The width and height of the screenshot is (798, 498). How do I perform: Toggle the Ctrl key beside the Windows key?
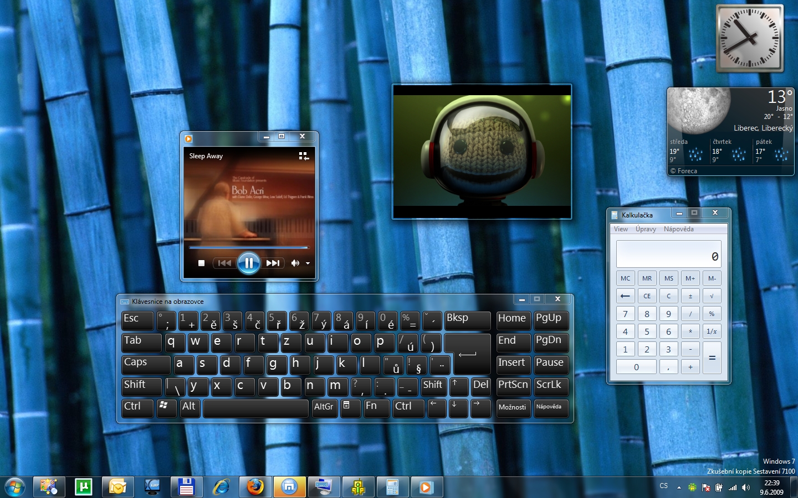137,408
